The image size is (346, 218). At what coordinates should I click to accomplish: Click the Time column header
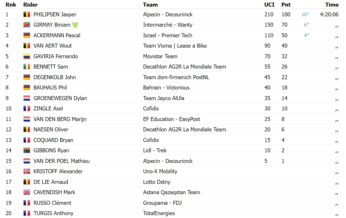332,5
